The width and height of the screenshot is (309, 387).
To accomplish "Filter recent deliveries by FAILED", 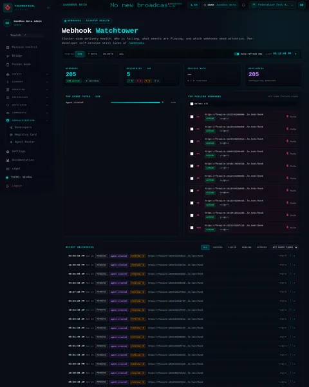I will [232, 247].
